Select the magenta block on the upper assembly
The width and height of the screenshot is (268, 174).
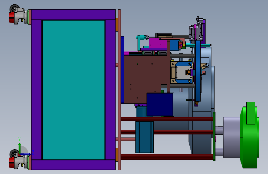pos(158,43)
